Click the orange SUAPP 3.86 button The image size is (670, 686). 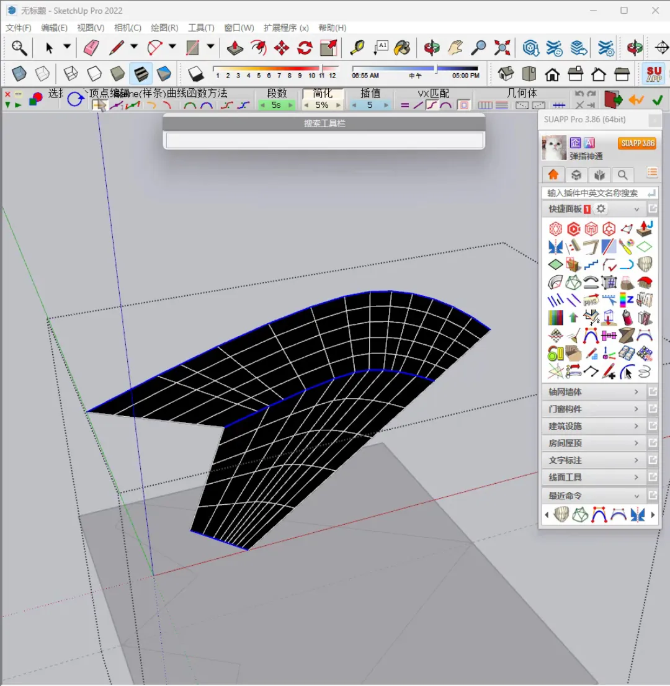pyautogui.click(x=638, y=143)
